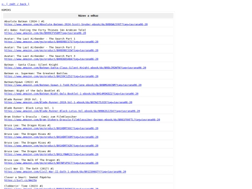252x189 pixels.
Task: Open the Civil War II The Oath link
Action: coord(65,172)
